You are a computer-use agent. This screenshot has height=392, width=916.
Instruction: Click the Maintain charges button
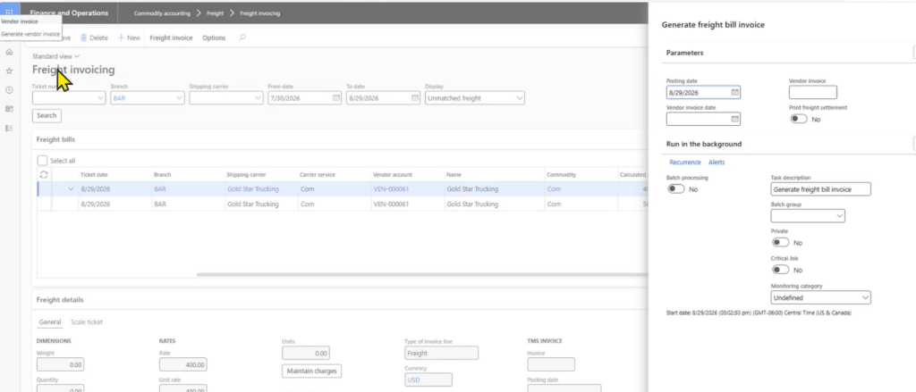coord(311,371)
